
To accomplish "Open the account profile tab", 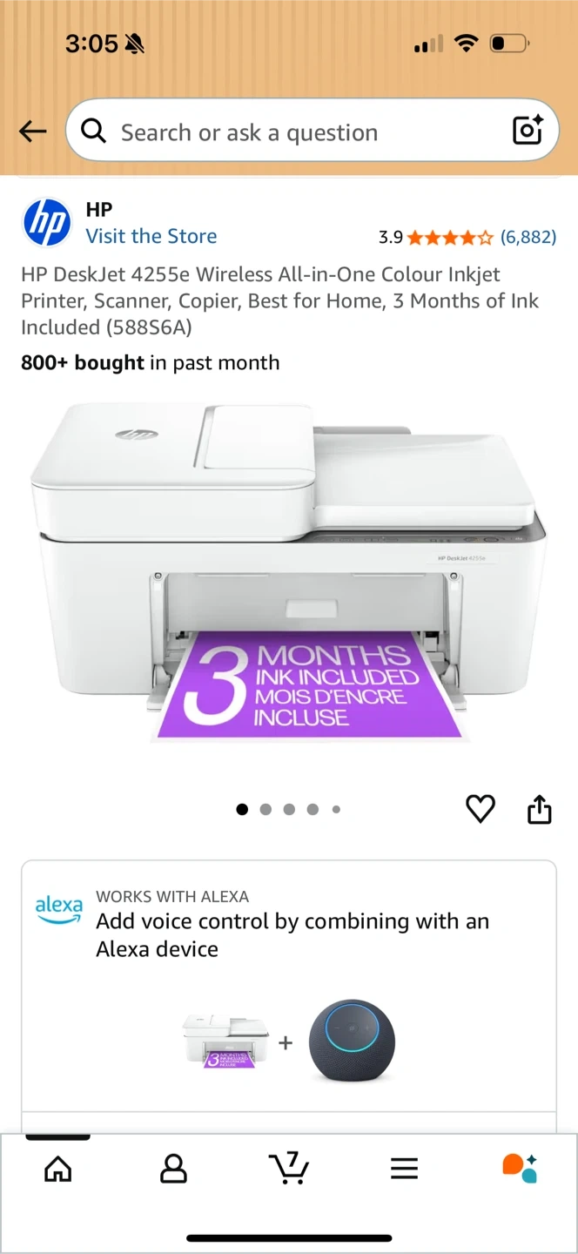I will [x=174, y=1169].
